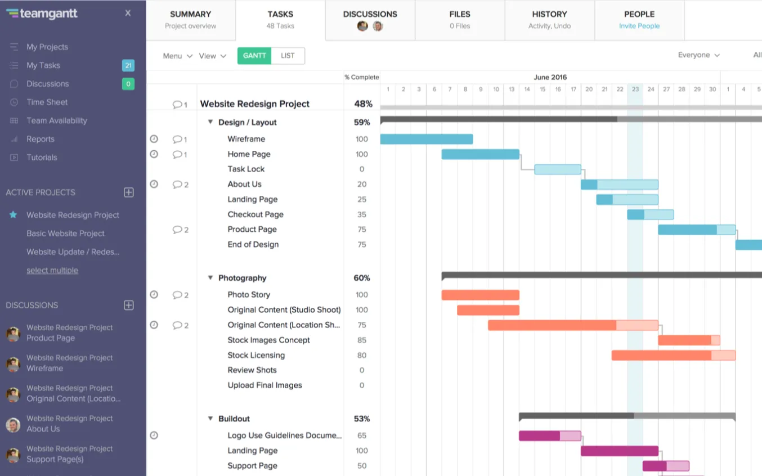
Task: Open the Everyone filter dropdown
Action: [698, 55]
